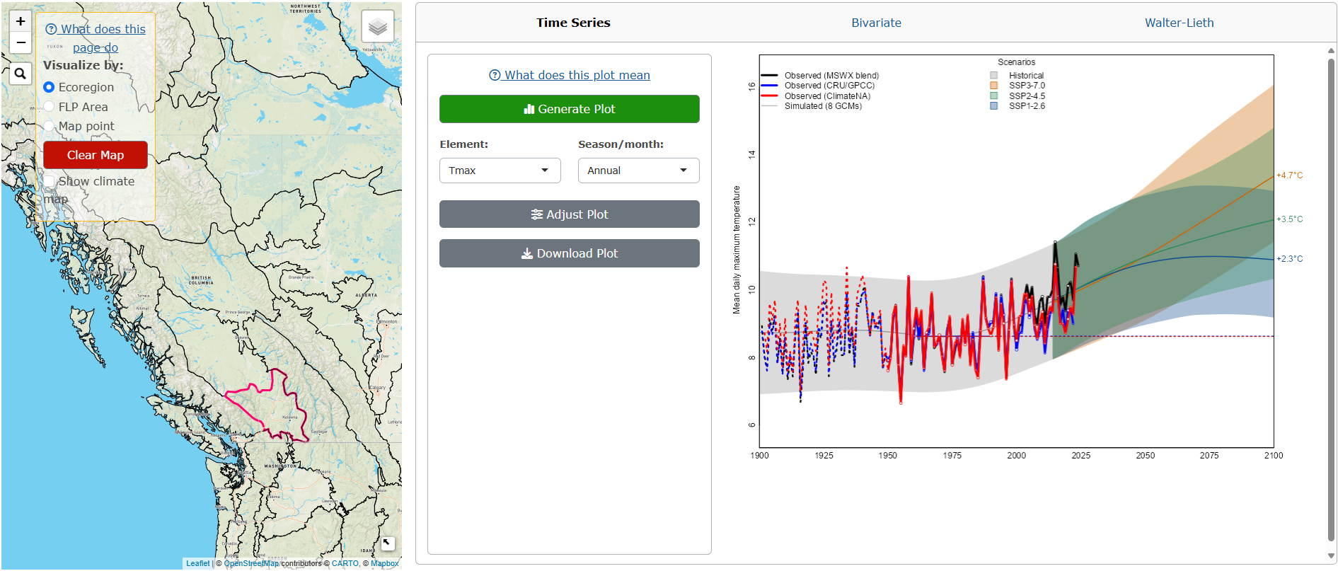Screen dimensions: 1338x571
Task: Click the SSP1-2.6 blue legend swatch
Action: [994, 106]
